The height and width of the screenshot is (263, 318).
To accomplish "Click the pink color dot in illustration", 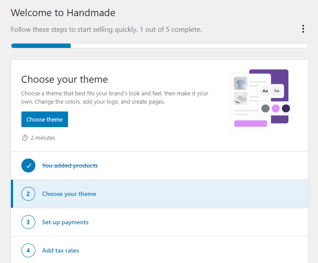I will click(x=276, y=108).
